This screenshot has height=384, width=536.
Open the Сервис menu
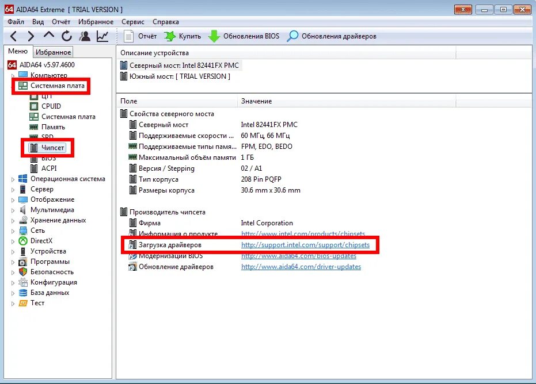(133, 22)
